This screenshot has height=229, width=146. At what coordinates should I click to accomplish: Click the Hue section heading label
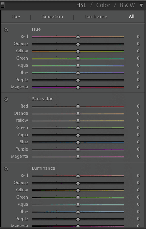[x=36, y=29]
